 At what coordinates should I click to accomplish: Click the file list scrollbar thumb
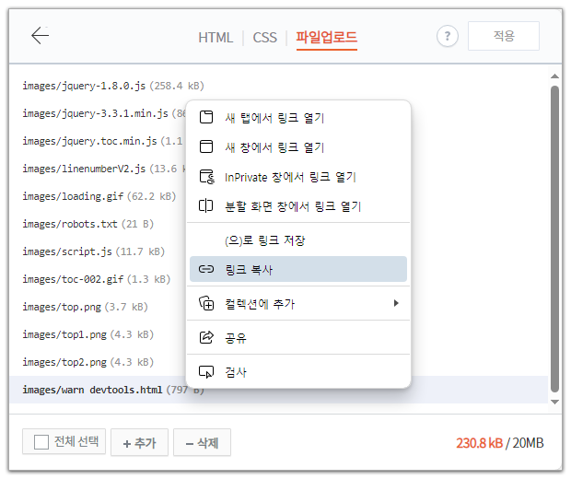pos(554,239)
